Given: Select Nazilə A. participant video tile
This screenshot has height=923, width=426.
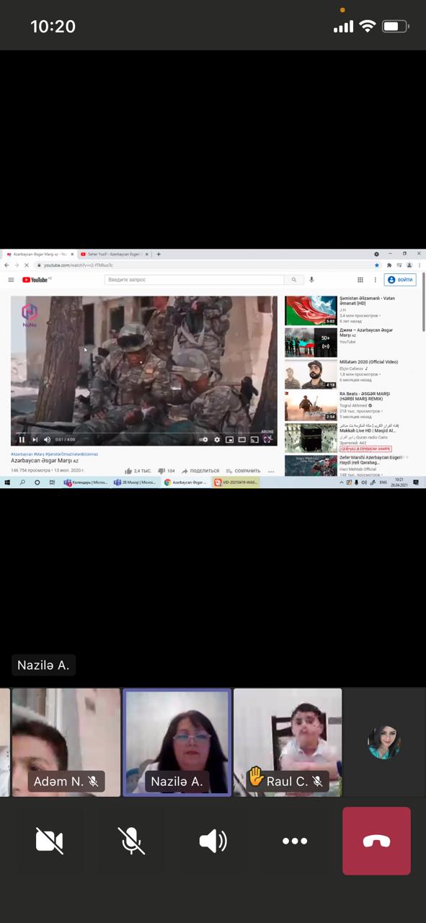Looking at the screenshot, I should (177, 743).
